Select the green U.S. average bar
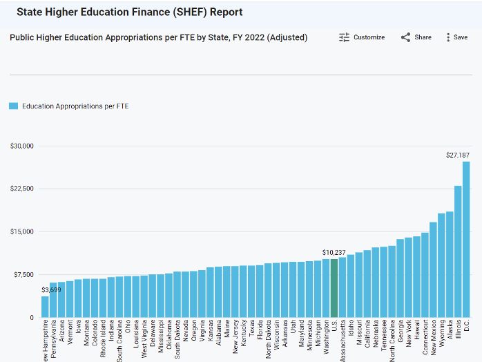This screenshot has height=362, width=482. (x=334, y=289)
